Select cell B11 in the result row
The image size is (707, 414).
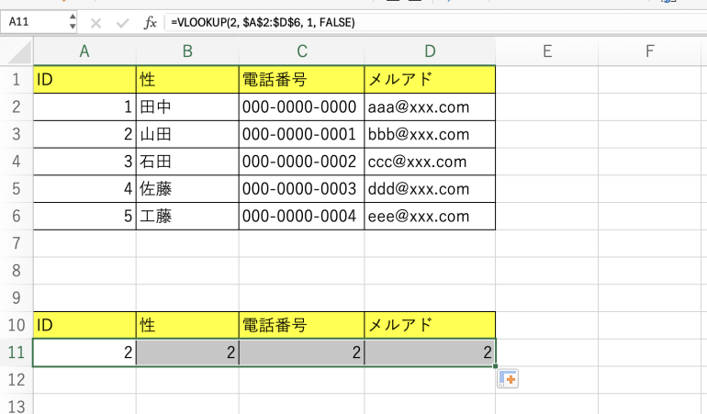(187, 352)
